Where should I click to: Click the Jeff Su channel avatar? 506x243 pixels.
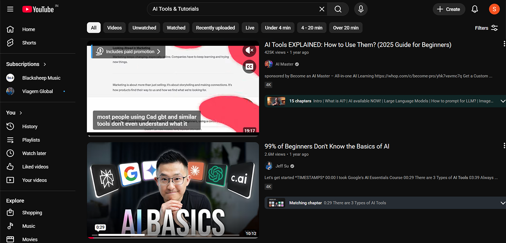(269, 166)
